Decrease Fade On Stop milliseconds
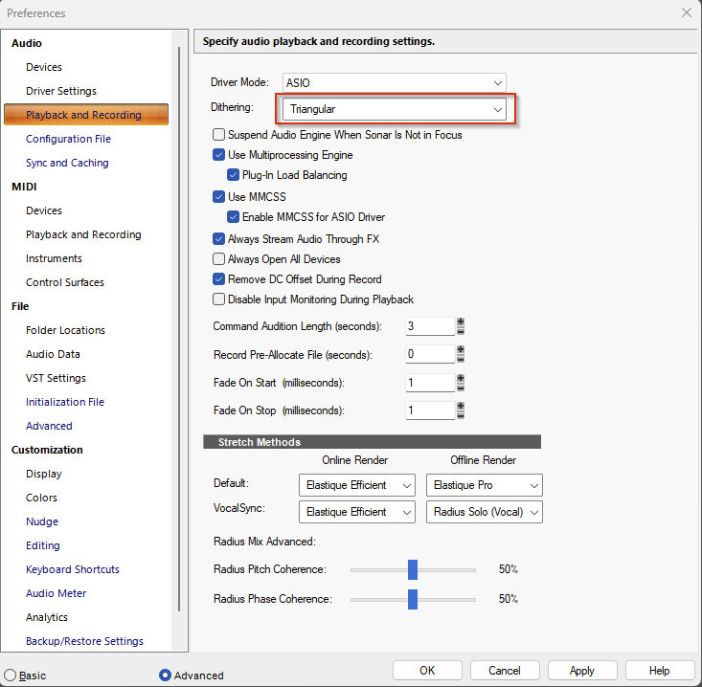Image resolution: width=702 pixels, height=687 pixels. (461, 415)
